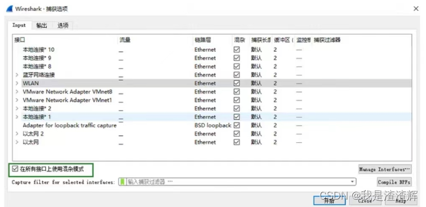The height and width of the screenshot is (207, 426).
Task: Expand the WLAN interface row
Action: pyautogui.click(x=17, y=83)
